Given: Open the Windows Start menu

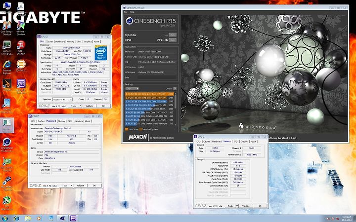Looking at the screenshot, I should click(x=4, y=219).
